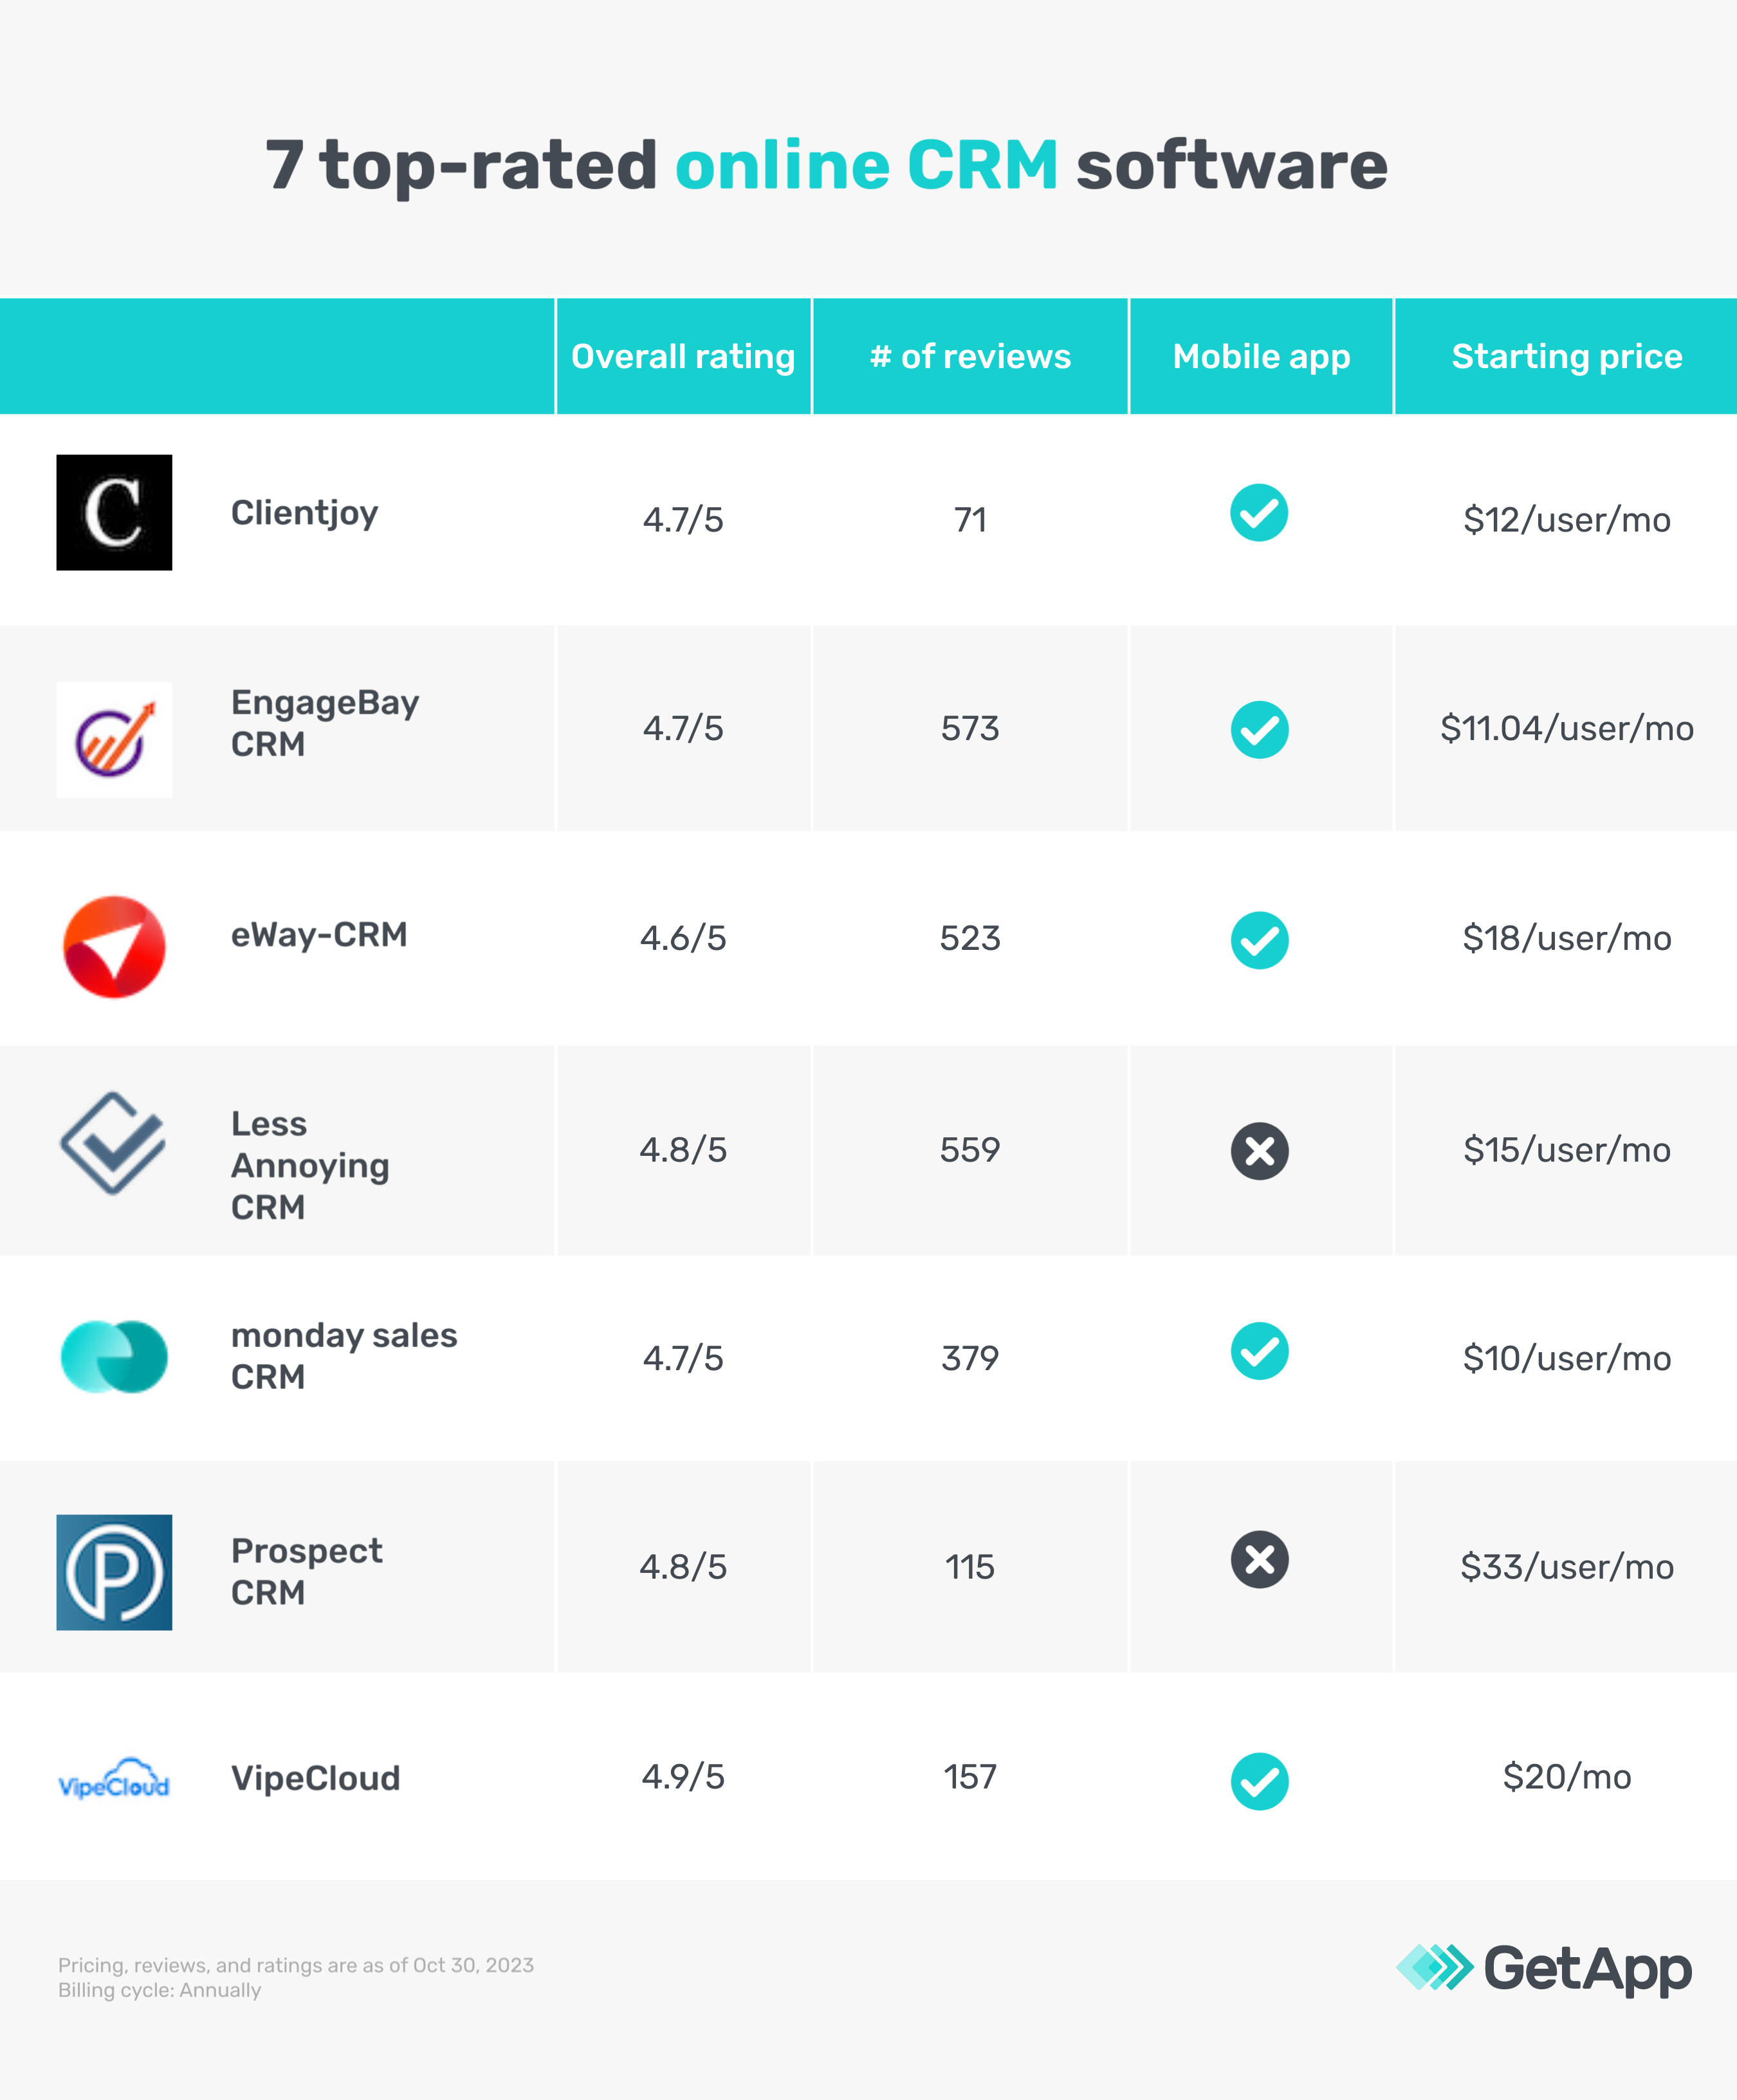Click the $33/user/mo price for Prospect CRM
The height and width of the screenshot is (2100, 1737).
pos(1566,1566)
